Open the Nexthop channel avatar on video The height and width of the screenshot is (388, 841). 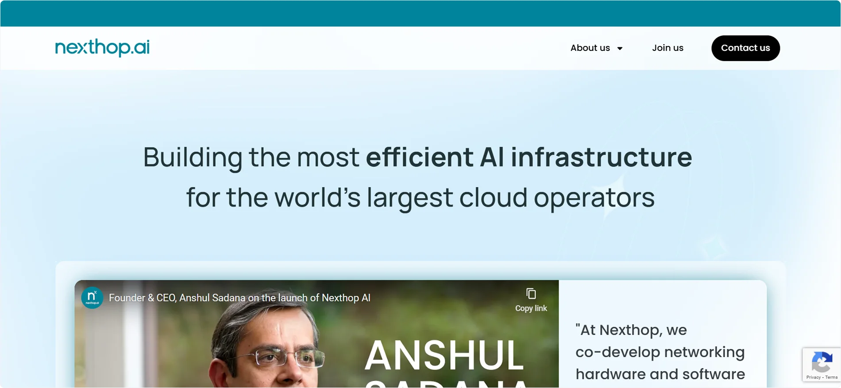coord(92,298)
